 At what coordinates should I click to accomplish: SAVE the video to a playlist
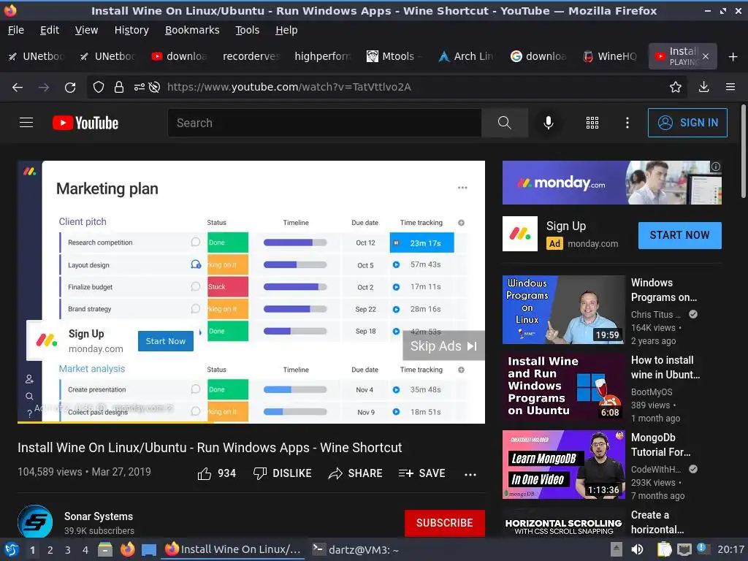click(x=421, y=473)
